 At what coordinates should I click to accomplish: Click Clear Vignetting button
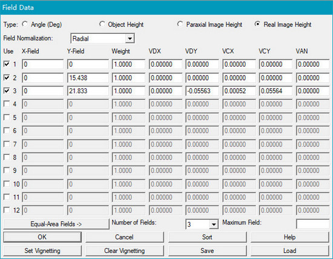click(125, 251)
